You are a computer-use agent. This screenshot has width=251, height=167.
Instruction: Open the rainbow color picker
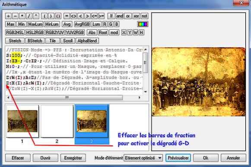pyautogui.click(x=143, y=24)
